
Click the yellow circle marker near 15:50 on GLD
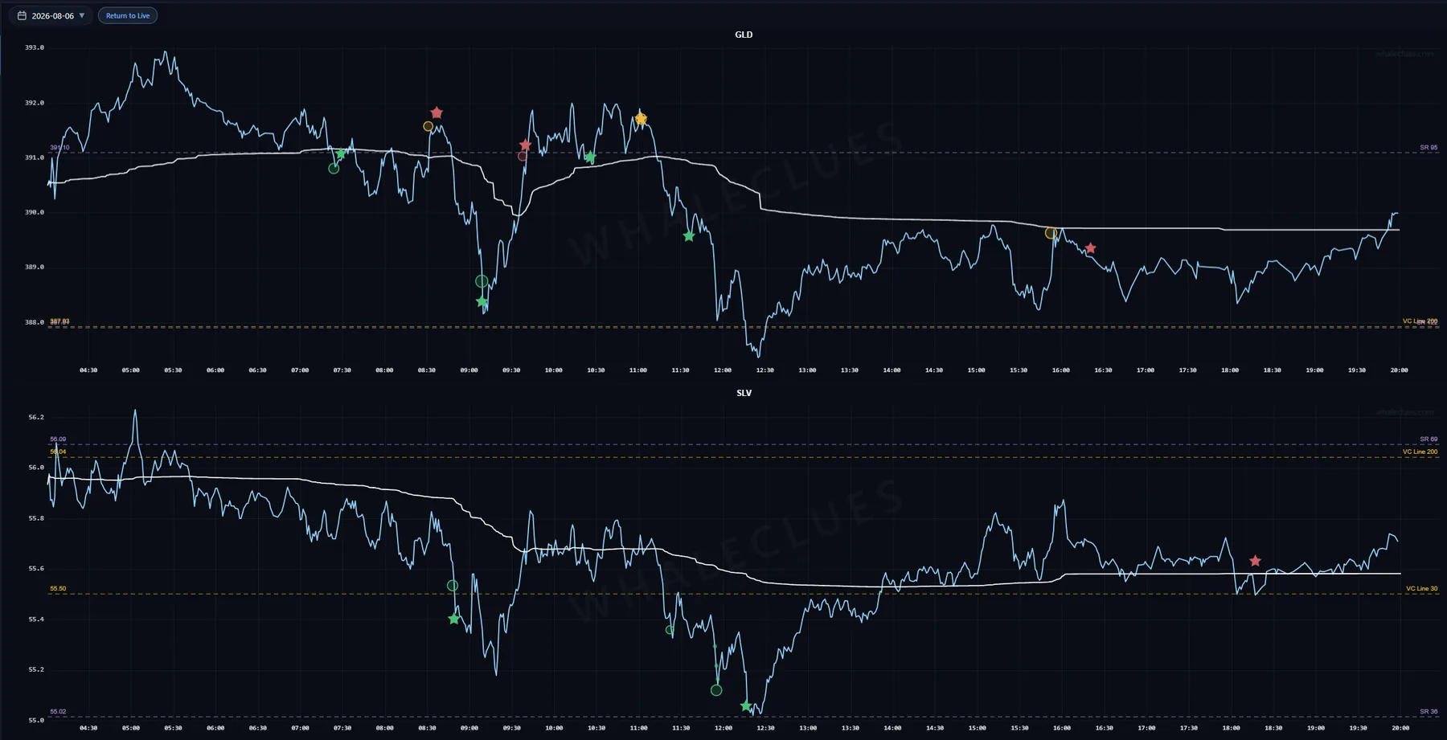click(x=1051, y=233)
